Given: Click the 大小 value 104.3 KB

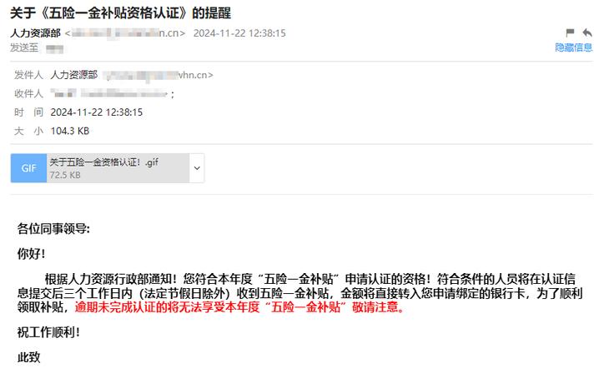Looking at the screenshot, I should pyautogui.click(x=70, y=131).
